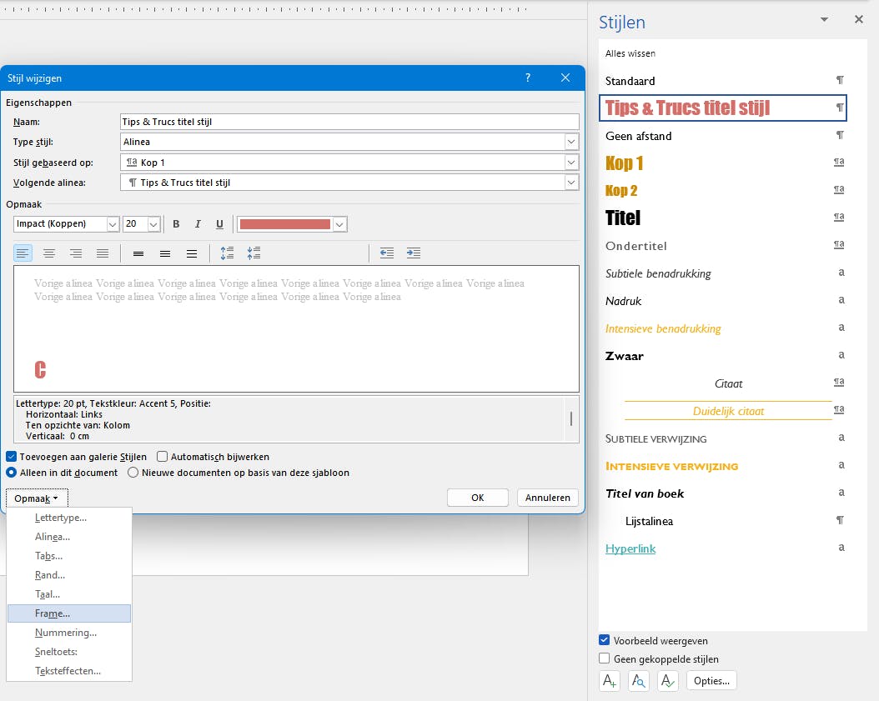Click style description scrollbar

[x=571, y=419]
